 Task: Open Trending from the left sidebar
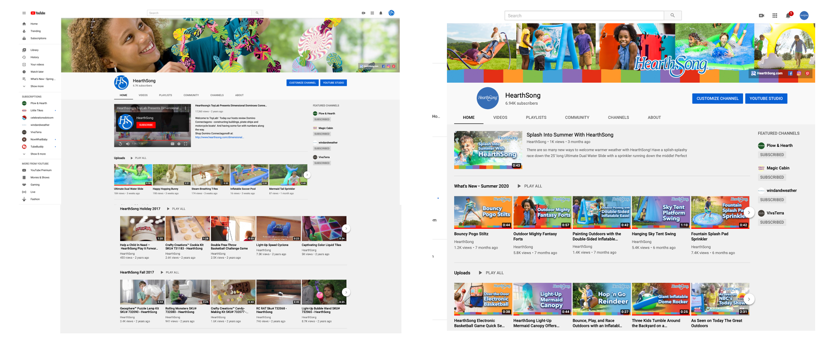point(35,31)
